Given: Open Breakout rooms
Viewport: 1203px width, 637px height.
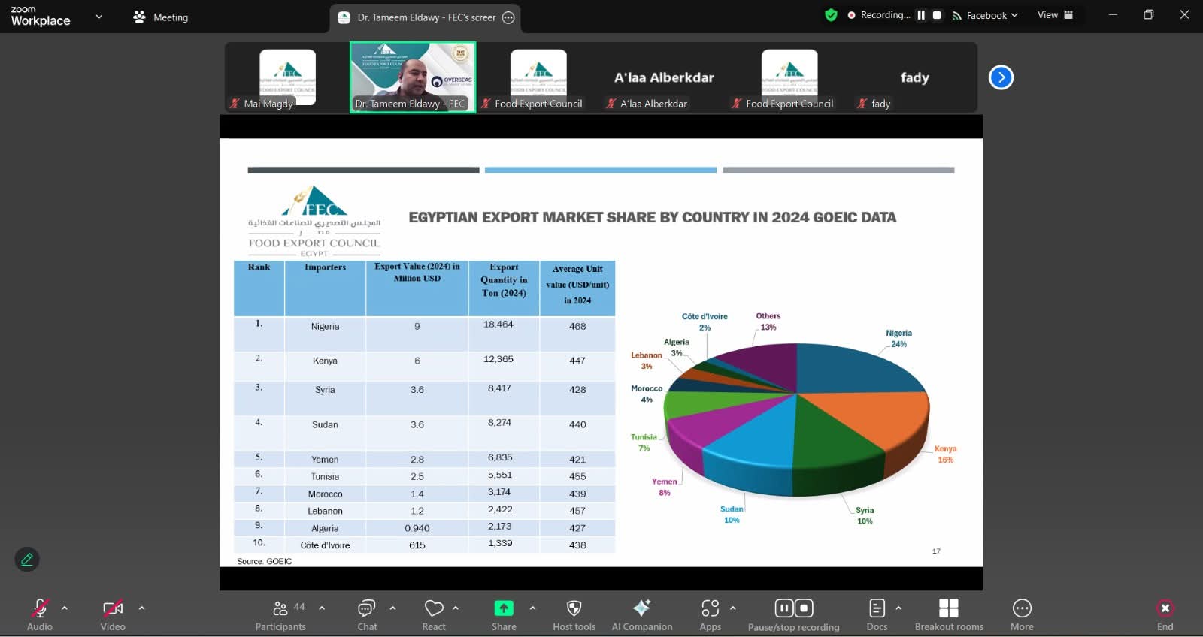Looking at the screenshot, I should [x=949, y=614].
